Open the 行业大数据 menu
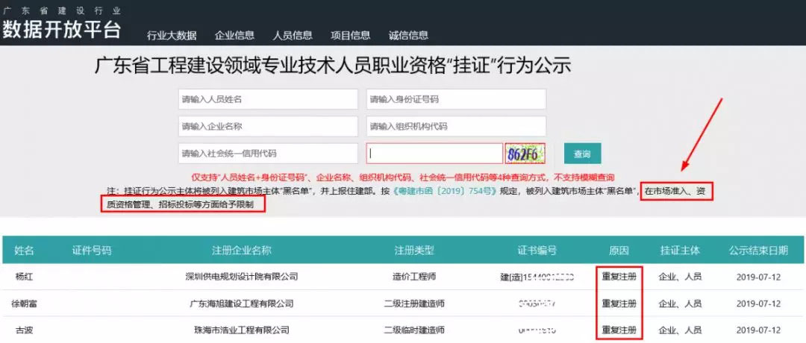 point(172,35)
